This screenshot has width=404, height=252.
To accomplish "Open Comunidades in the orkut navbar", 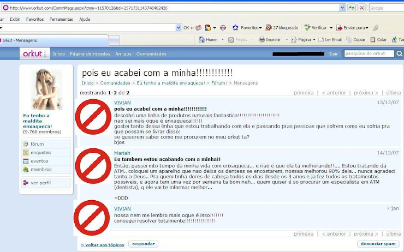I will click(151, 54).
